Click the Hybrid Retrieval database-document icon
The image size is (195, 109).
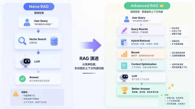124,42
